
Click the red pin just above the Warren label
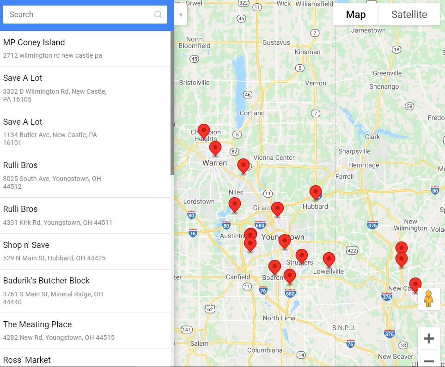tap(215, 148)
